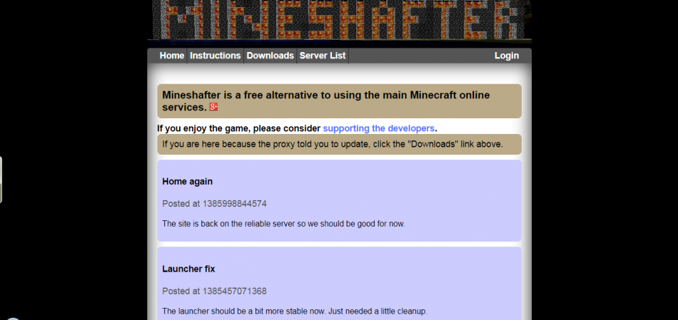Click the Google+ share icon

coord(213,107)
